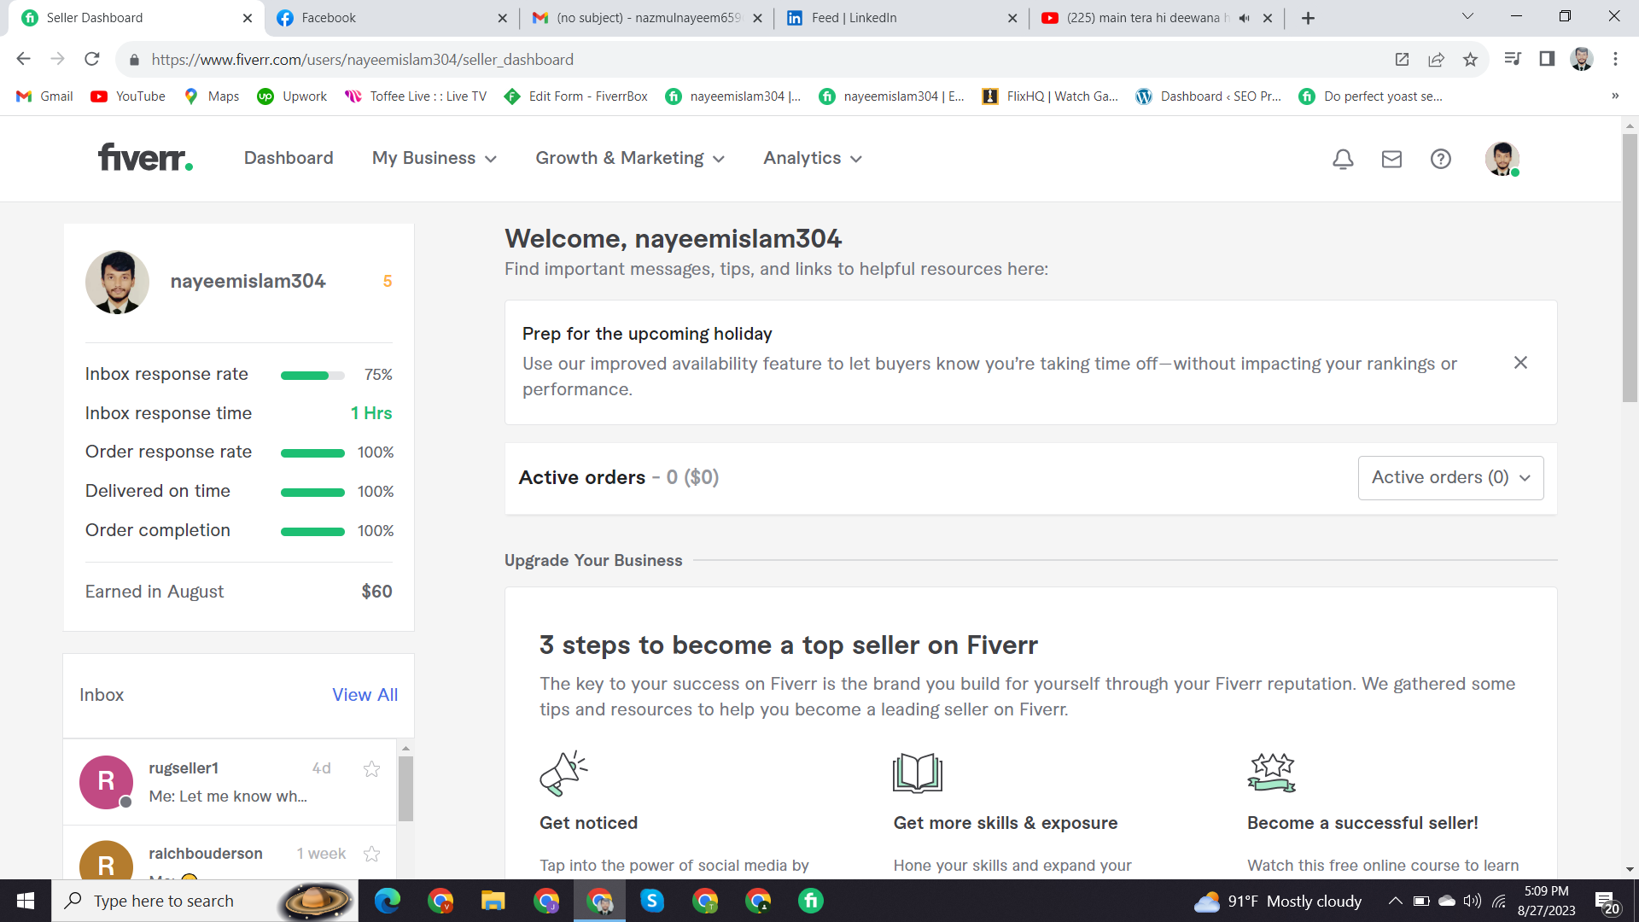Share this page from the address bar
This screenshot has height=922, width=1639.
click(x=1436, y=59)
